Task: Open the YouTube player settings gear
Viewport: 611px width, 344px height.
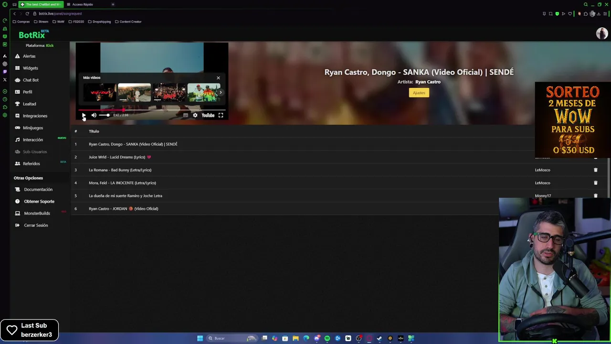Action: [195, 115]
